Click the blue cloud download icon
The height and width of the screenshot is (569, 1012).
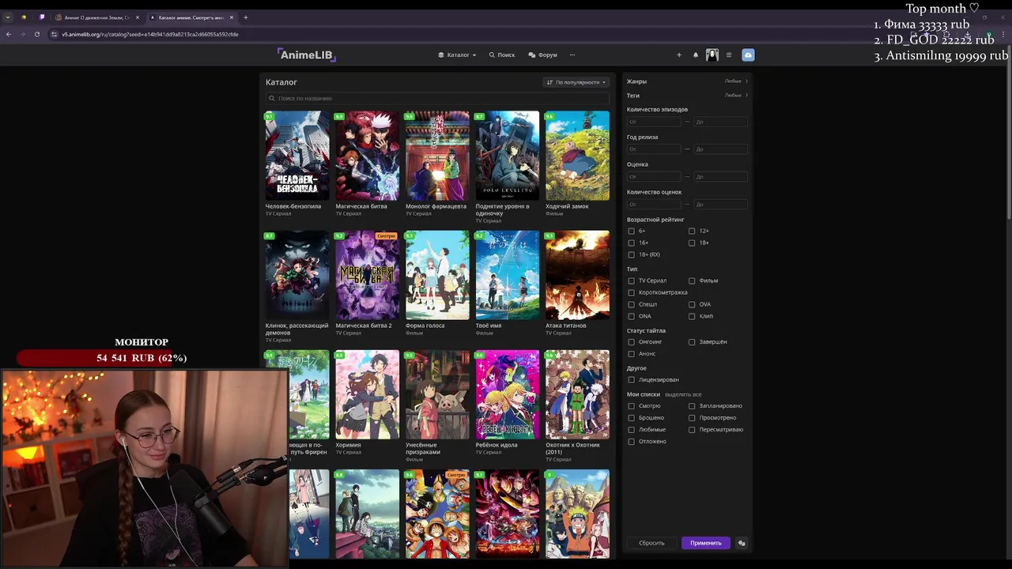748,55
